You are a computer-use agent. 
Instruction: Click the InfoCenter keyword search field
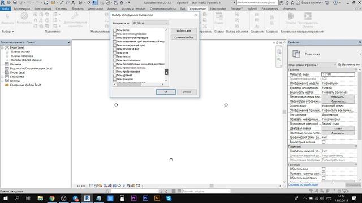[257, 2]
